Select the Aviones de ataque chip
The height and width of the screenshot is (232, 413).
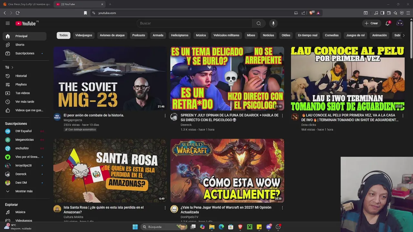[112, 35]
